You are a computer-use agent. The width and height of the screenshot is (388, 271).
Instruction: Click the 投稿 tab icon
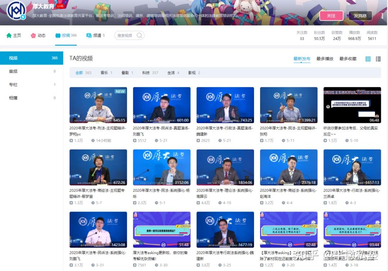coord(58,35)
